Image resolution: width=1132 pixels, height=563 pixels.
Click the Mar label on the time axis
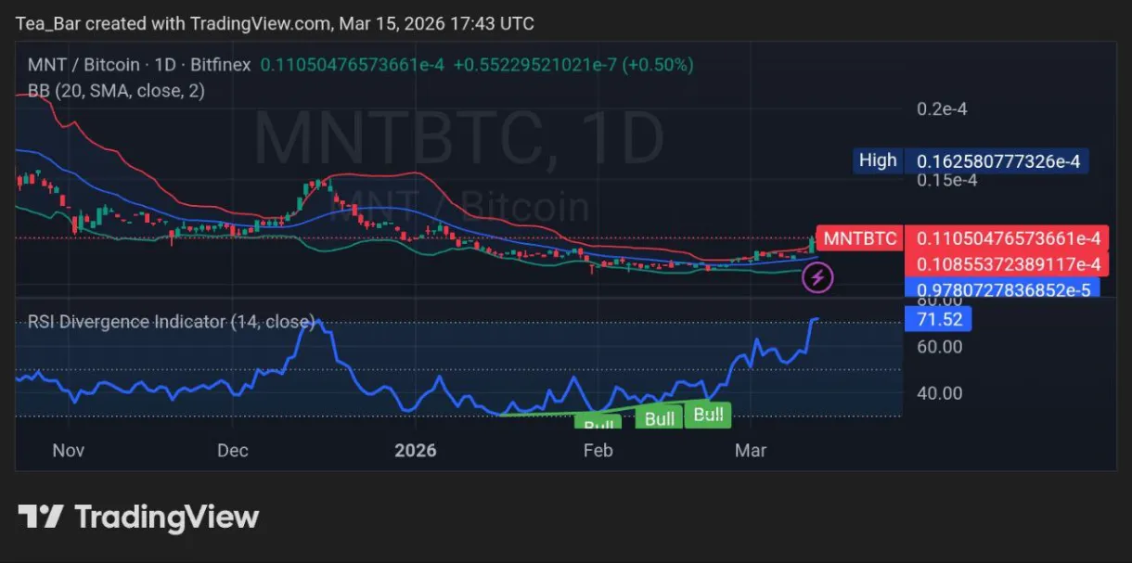pyautogui.click(x=751, y=451)
